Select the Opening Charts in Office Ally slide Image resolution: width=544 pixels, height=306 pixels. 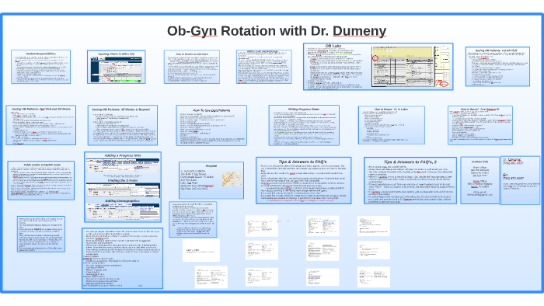click(117, 67)
